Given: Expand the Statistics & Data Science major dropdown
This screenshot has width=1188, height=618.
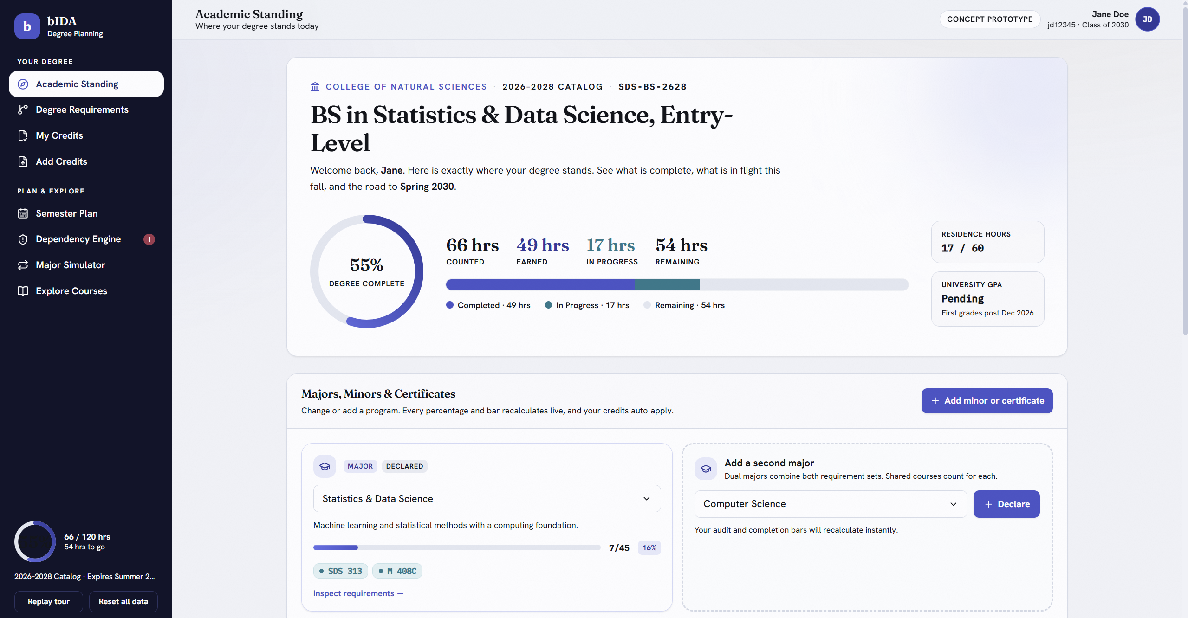Looking at the screenshot, I should [x=487, y=499].
